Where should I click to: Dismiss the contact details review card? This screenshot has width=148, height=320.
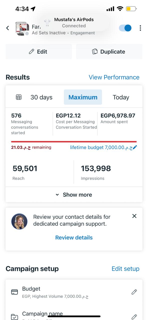(134, 216)
